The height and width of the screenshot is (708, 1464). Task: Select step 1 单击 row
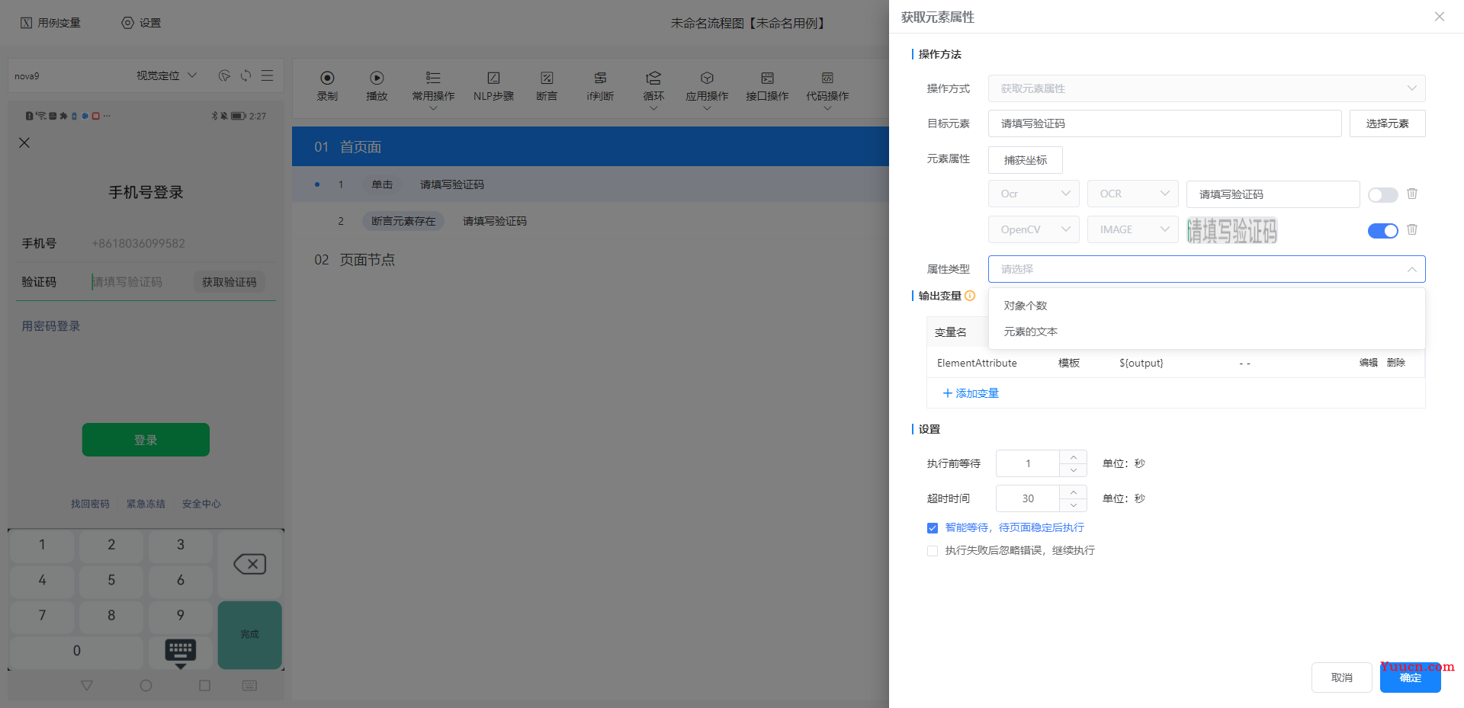590,184
